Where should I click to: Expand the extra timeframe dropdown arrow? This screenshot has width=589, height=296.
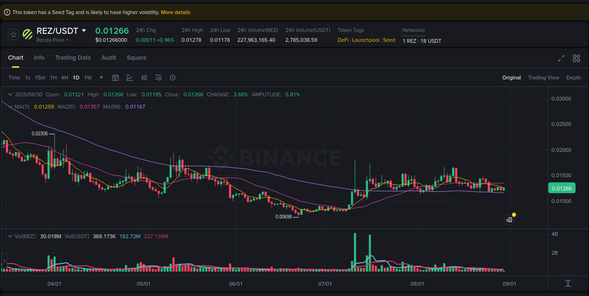[100, 78]
